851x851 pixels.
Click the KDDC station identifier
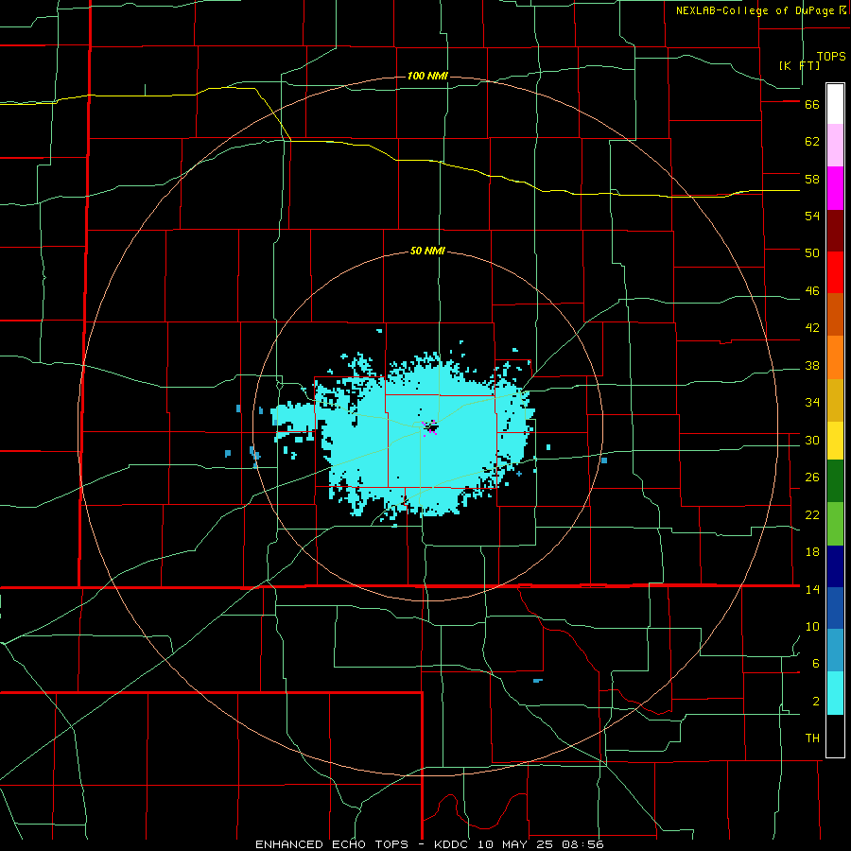tap(453, 844)
